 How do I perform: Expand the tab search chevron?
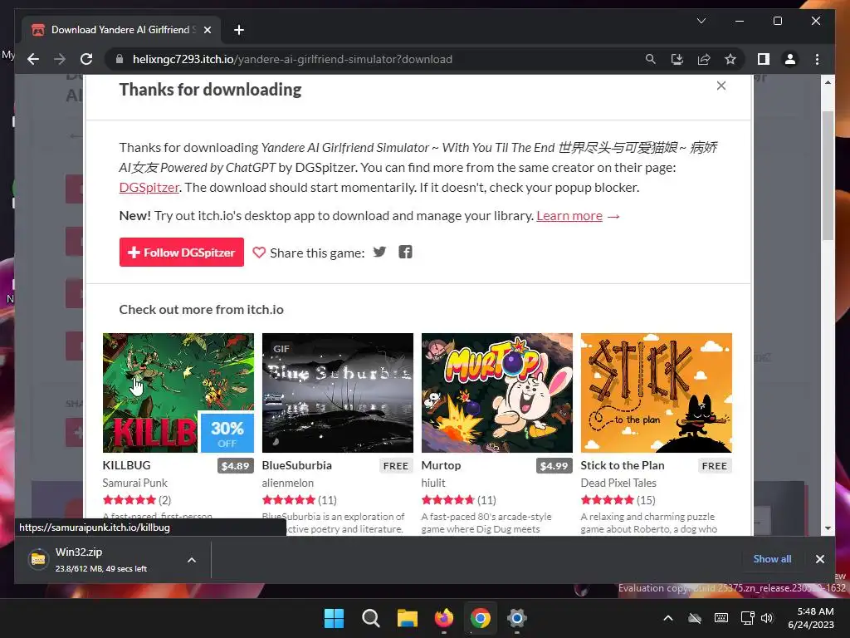pos(701,21)
